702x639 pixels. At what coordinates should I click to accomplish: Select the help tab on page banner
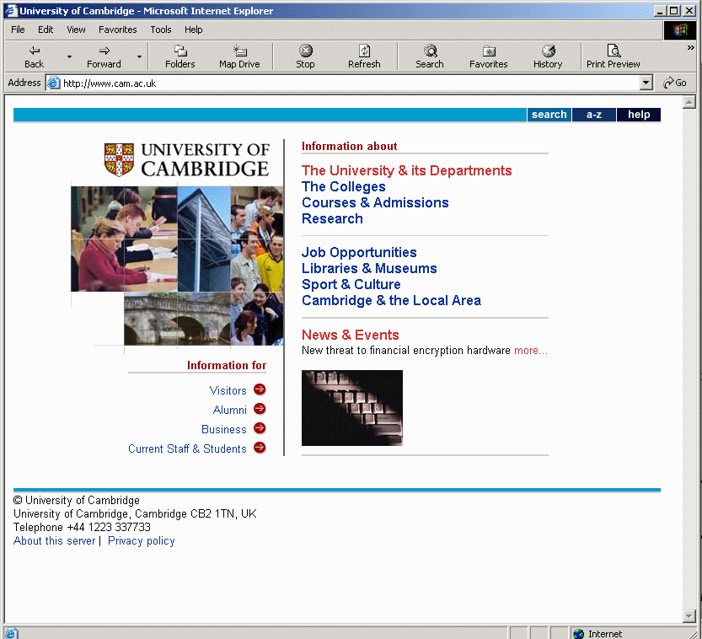tap(639, 115)
